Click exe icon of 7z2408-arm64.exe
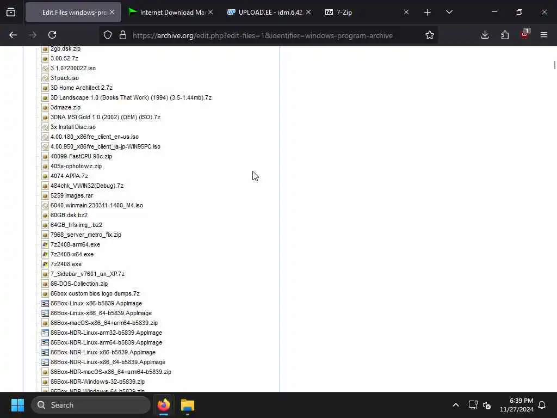 [x=45, y=244]
